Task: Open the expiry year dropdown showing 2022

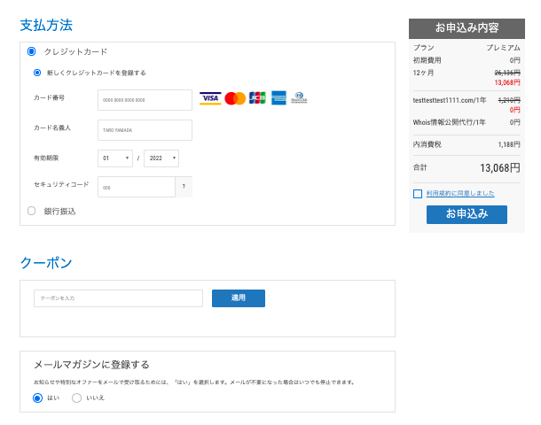Action: [x=161, y=158]
